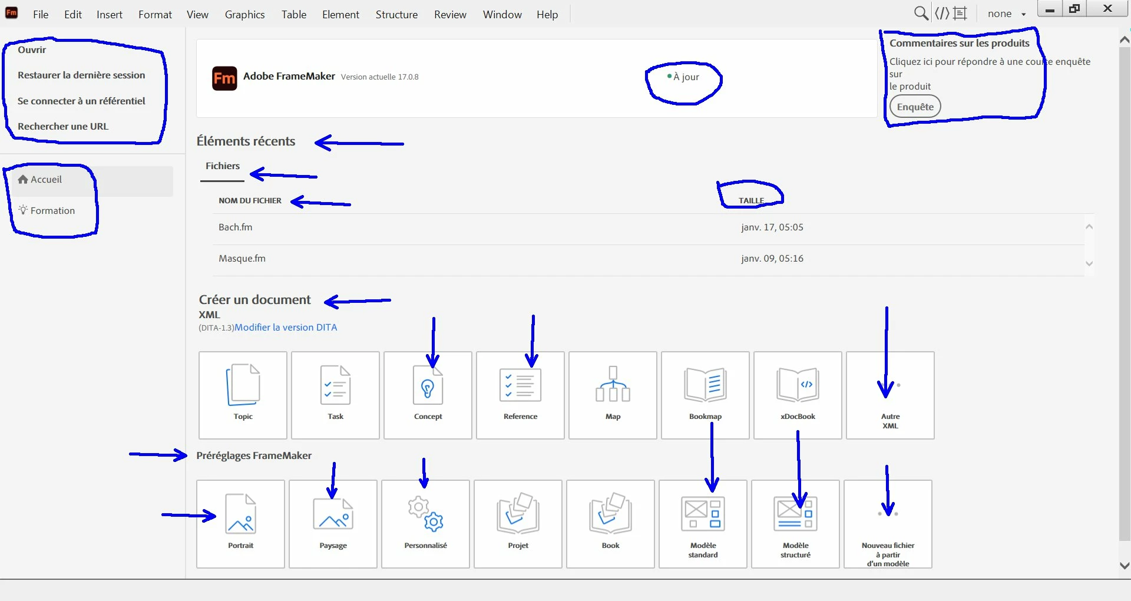The width and height of the screenshot is (1131, 601).
Task: Click the code view brackets icon
Action: pos(942,13)
